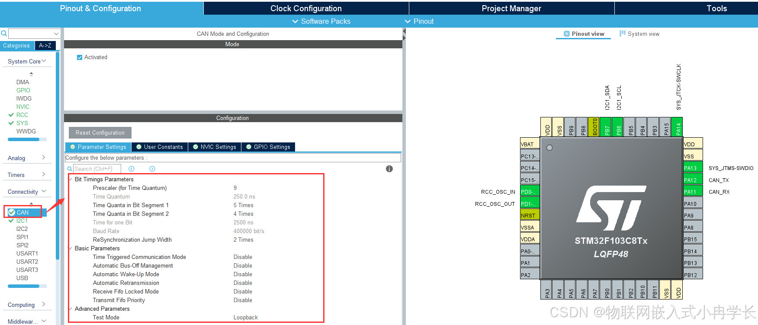Select CAN peripheral in Connectivity list
The width and height of the screenshot is (758, 325).
click(x=22, y=212)
